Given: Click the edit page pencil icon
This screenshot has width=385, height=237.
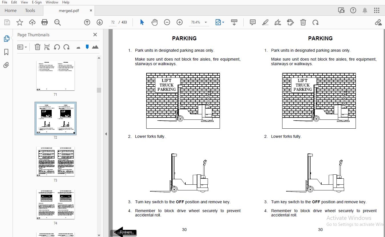Looking at the screenshot, I should [290, 22].
